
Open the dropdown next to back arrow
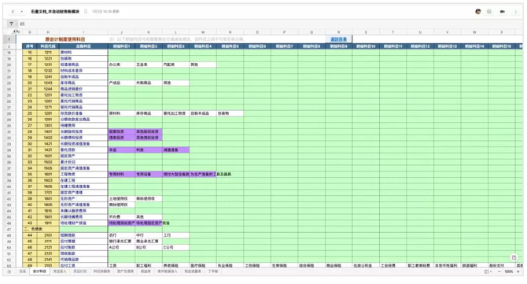click(x=21, y=12)
